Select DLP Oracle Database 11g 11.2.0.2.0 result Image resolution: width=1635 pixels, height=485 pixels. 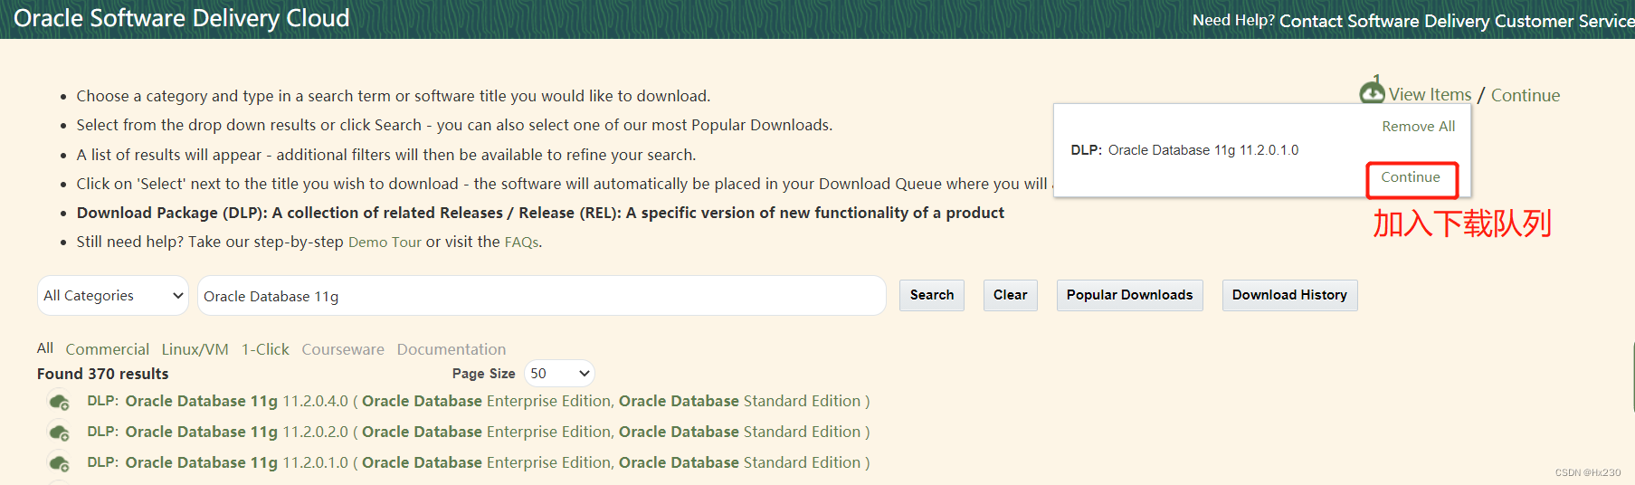(x=478, y=432)
